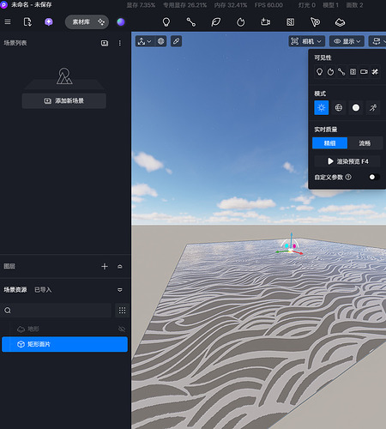Screen dimensions: 386x429
Task: Show the hidden 地形 terrain item
Action: [x=122, y=329]
